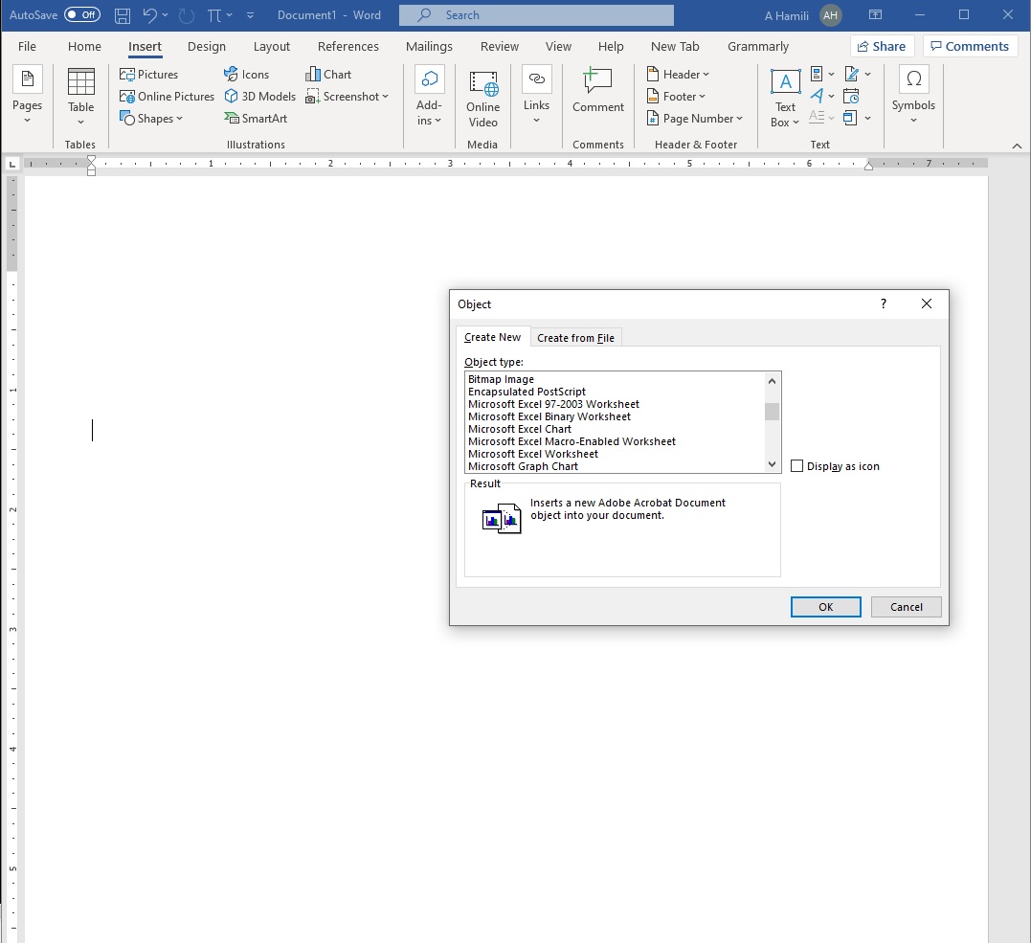Click the Redo icon

tap(187, 15)
